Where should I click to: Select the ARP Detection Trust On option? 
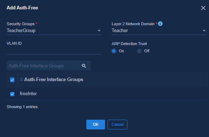(x=114, y=51)
